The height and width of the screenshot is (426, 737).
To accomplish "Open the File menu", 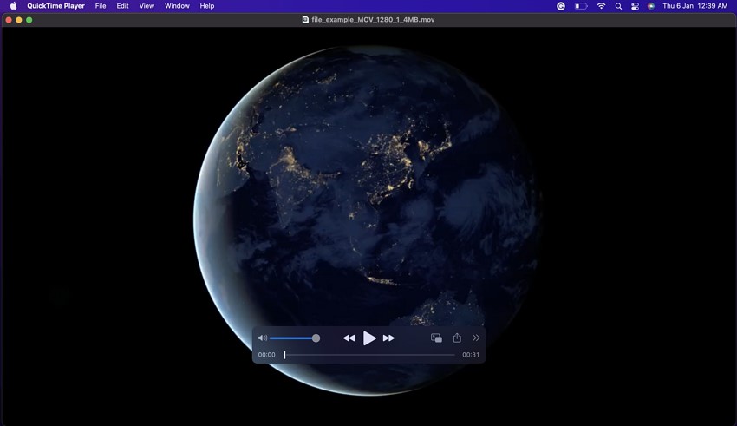I will pos(101,6).
